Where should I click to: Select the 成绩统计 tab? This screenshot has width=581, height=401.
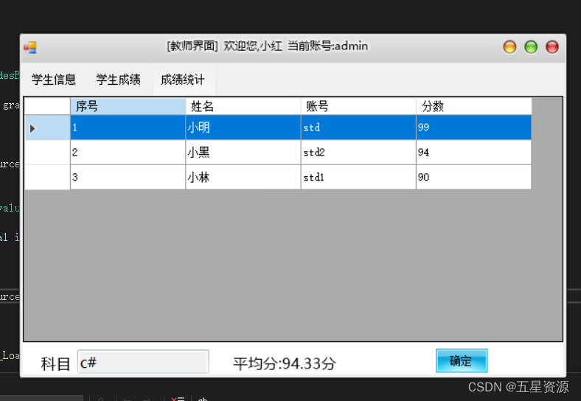click(183, 80)
